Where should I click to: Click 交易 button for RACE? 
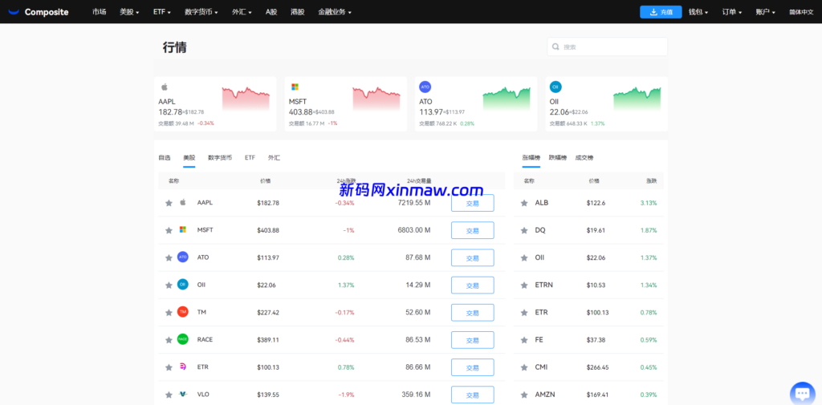(472, 339)
